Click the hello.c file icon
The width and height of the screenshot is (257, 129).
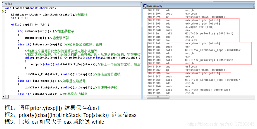[3, 4]
